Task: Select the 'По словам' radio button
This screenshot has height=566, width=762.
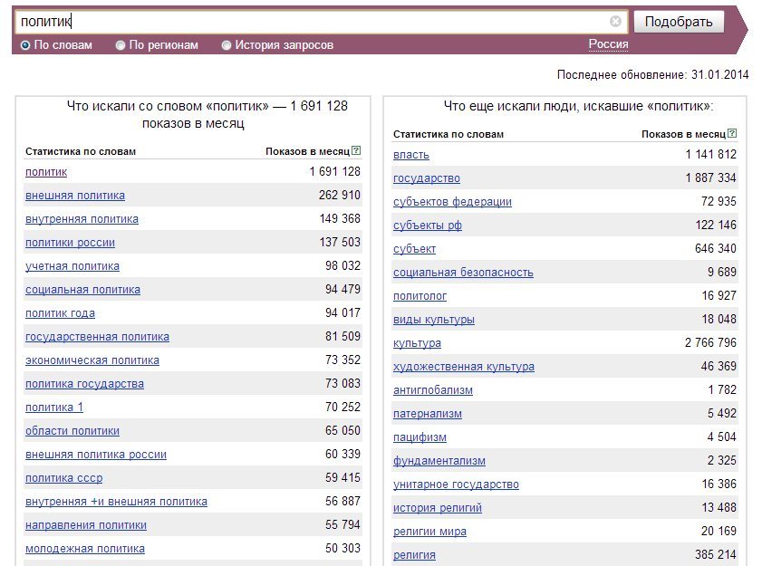Action: [25, 45]
